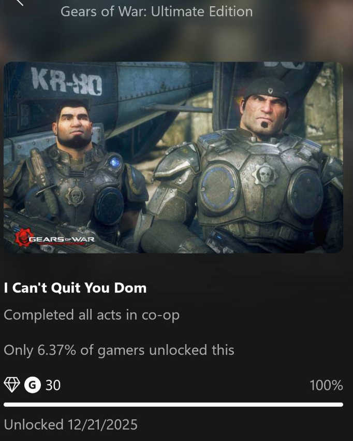
Task: Click the 100% completion percentage
Action: (x=326, y=385)
